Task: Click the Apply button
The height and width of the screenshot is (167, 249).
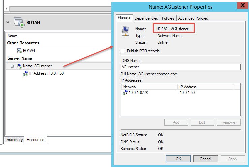Action: coord(233,159)
